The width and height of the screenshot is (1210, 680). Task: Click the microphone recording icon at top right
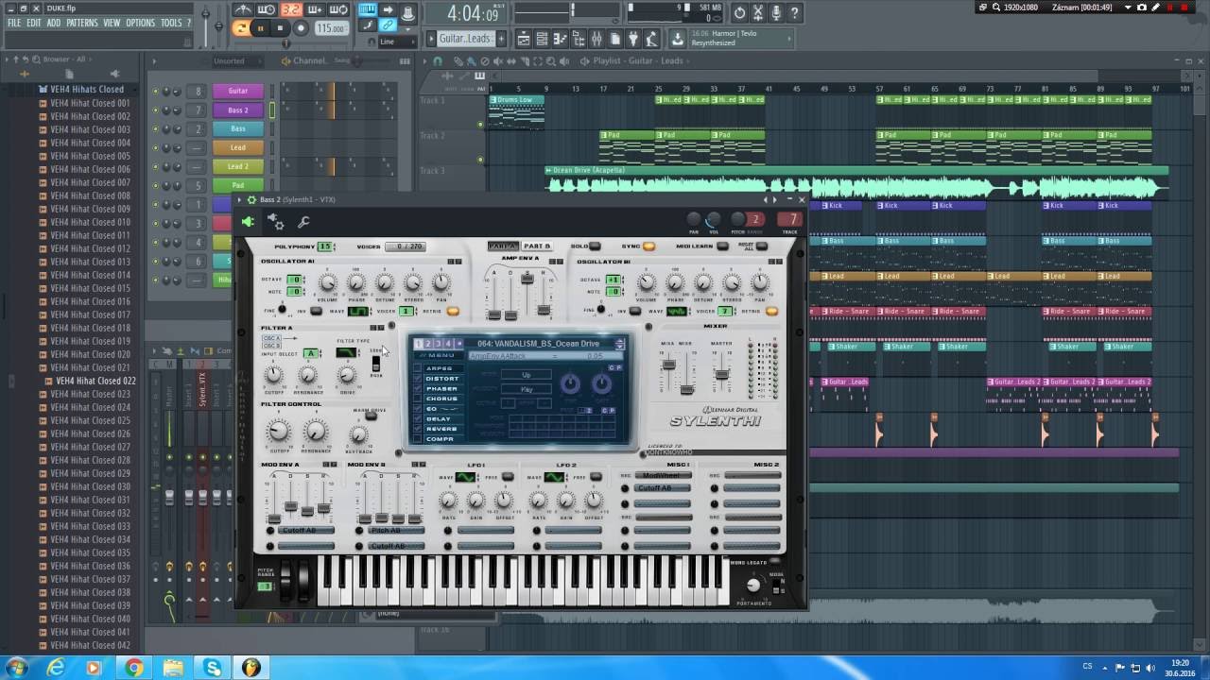click(x=777, y=13)
